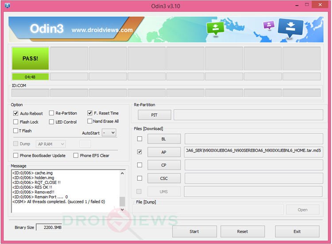Click the CSC file button
The image size is (332, 244).
click(164, 178)
